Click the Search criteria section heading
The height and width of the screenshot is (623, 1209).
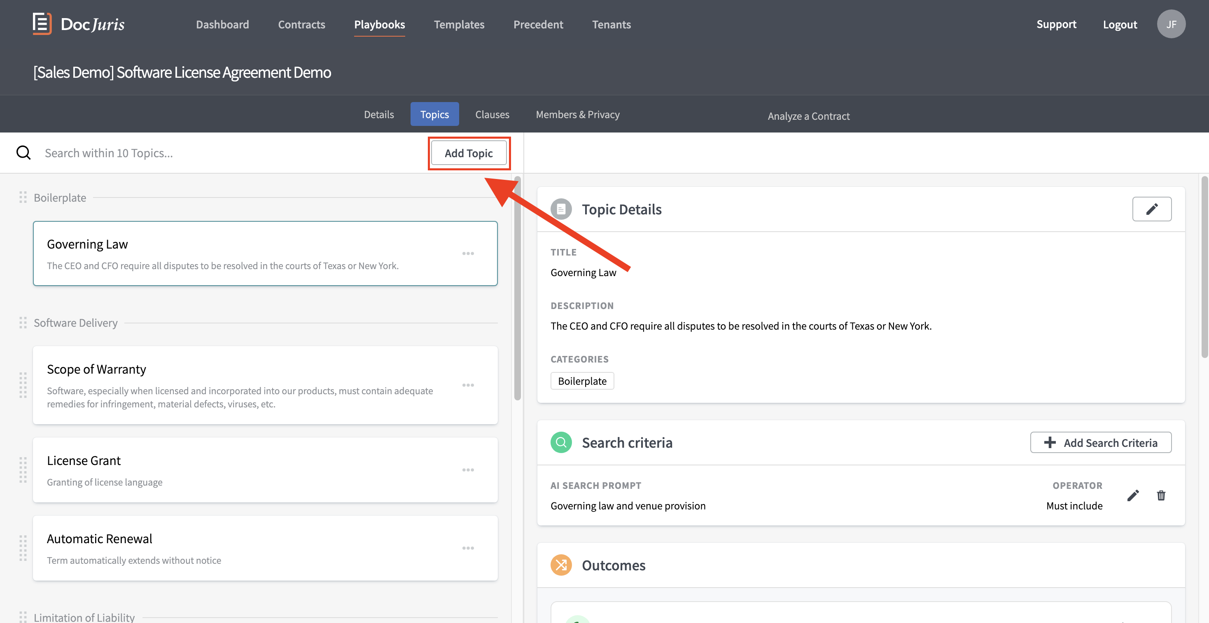coord(627,443)
